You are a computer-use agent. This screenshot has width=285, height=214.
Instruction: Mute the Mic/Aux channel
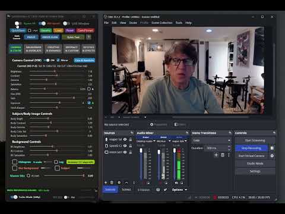pyautogui.click(x=160, y=182)
